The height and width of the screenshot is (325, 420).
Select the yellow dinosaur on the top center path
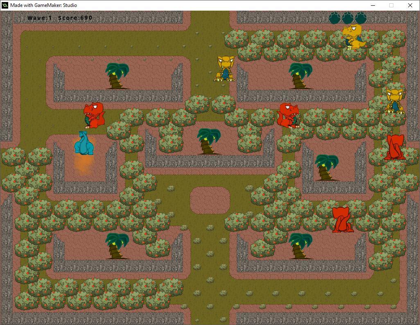(225, 69)
